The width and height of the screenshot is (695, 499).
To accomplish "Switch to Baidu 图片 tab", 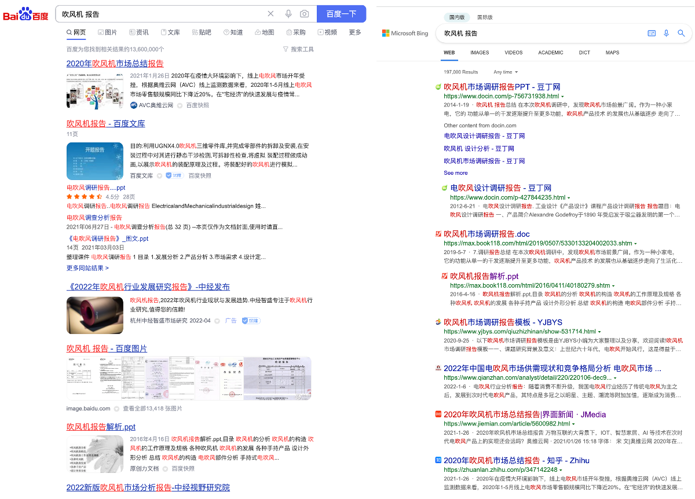I will pyautogui.click(x=107, y=32).
